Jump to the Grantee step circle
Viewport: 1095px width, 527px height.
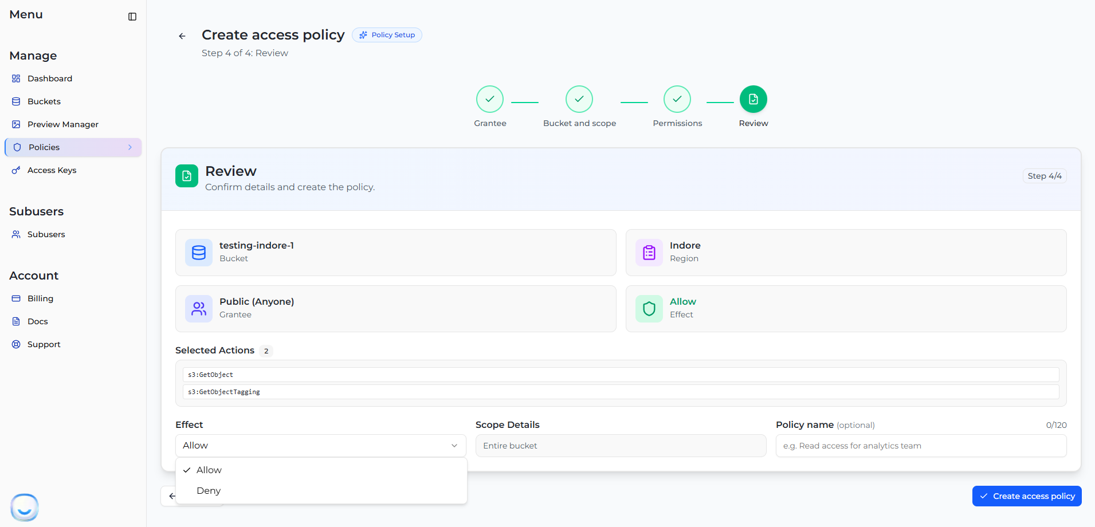490,99
